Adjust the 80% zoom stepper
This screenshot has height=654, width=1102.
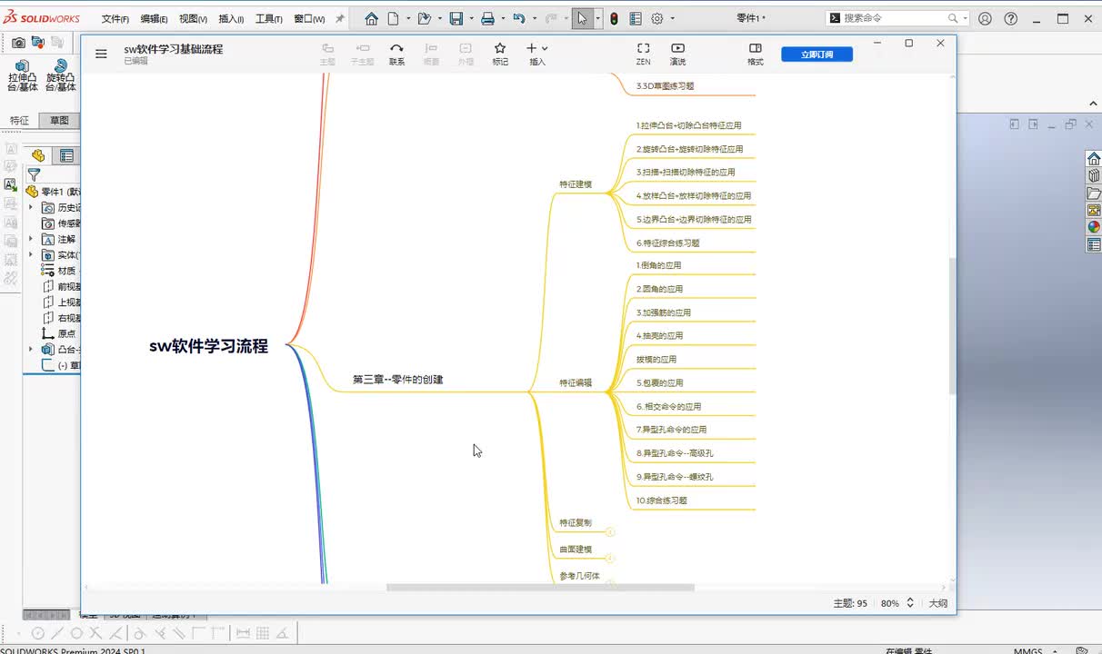click(x=910, y=603)
